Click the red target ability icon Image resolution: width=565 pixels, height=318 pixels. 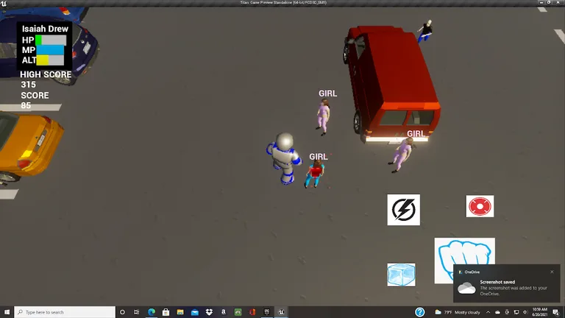click(480, 206)
